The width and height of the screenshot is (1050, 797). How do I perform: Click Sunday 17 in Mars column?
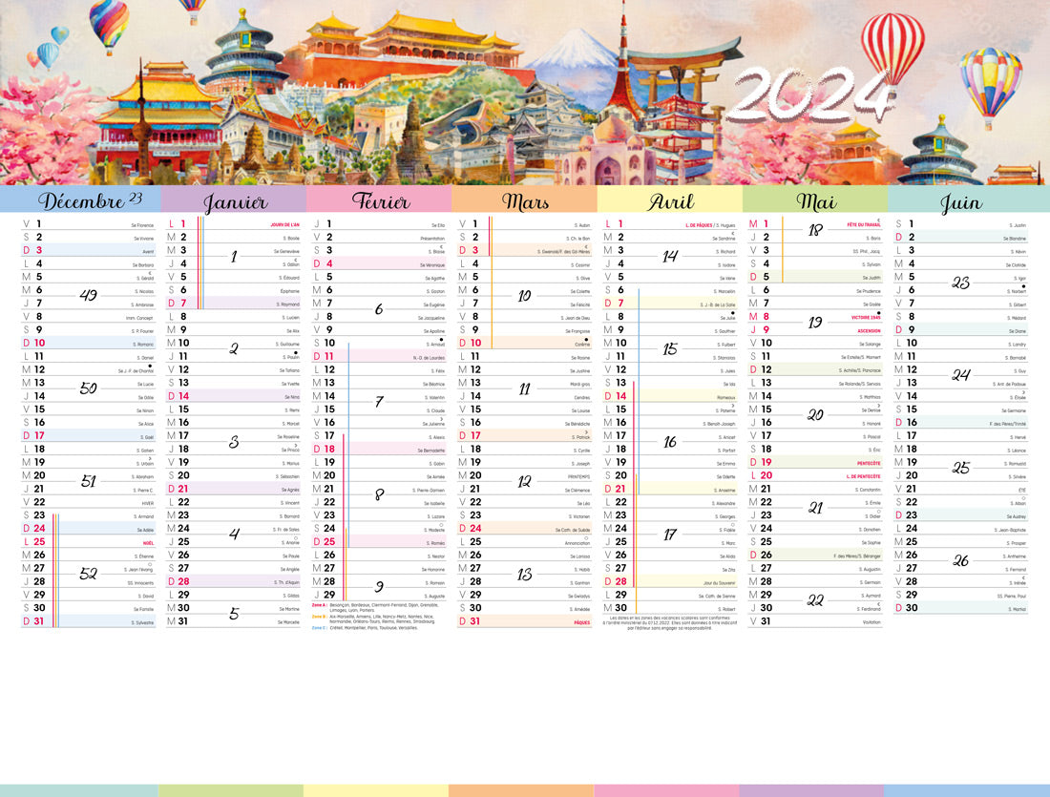[524, 435]
